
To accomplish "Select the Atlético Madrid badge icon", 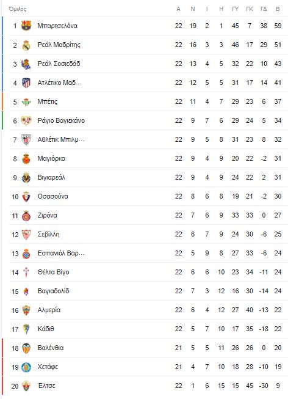I will click(26, 82).
